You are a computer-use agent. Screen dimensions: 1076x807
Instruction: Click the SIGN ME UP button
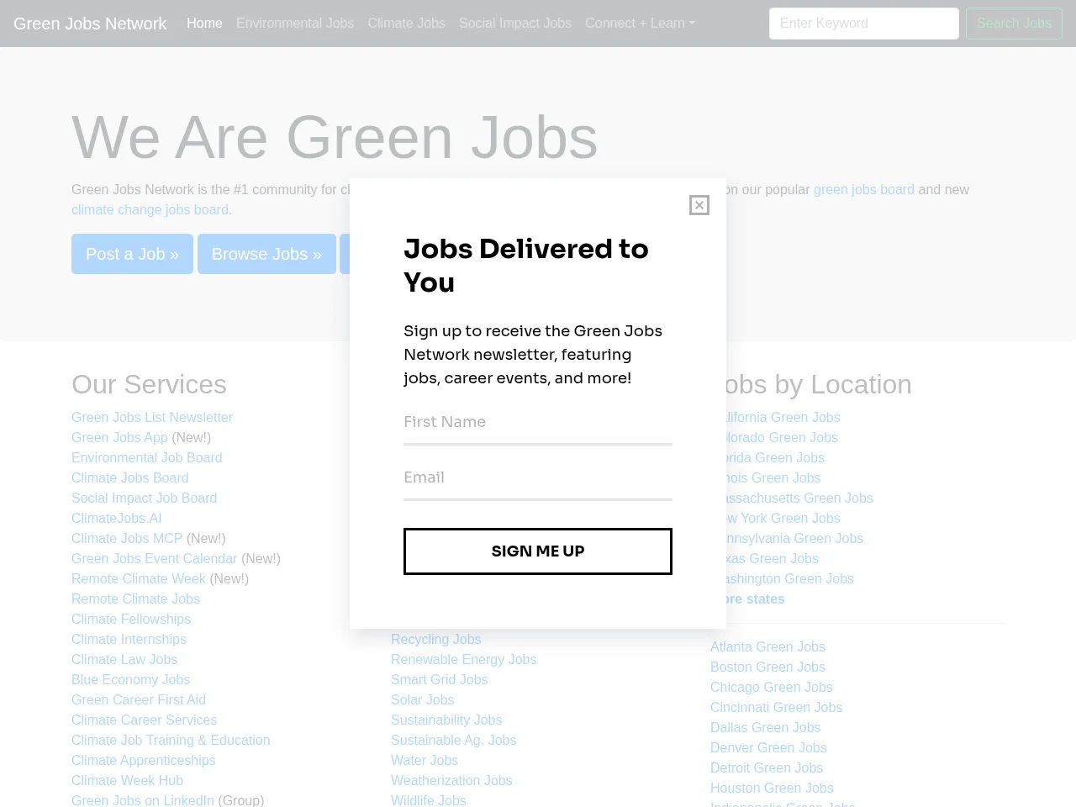tap(538, 551)
